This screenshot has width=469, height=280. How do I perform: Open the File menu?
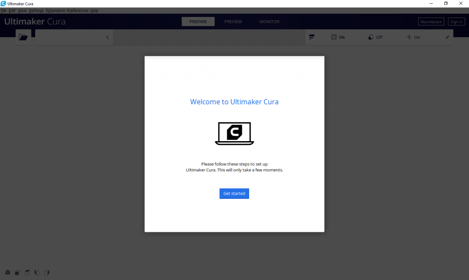4,11
